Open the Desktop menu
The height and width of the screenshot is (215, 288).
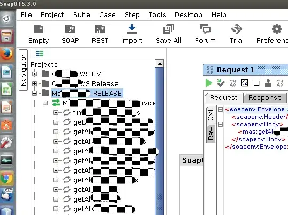click(x=189, y=15)
